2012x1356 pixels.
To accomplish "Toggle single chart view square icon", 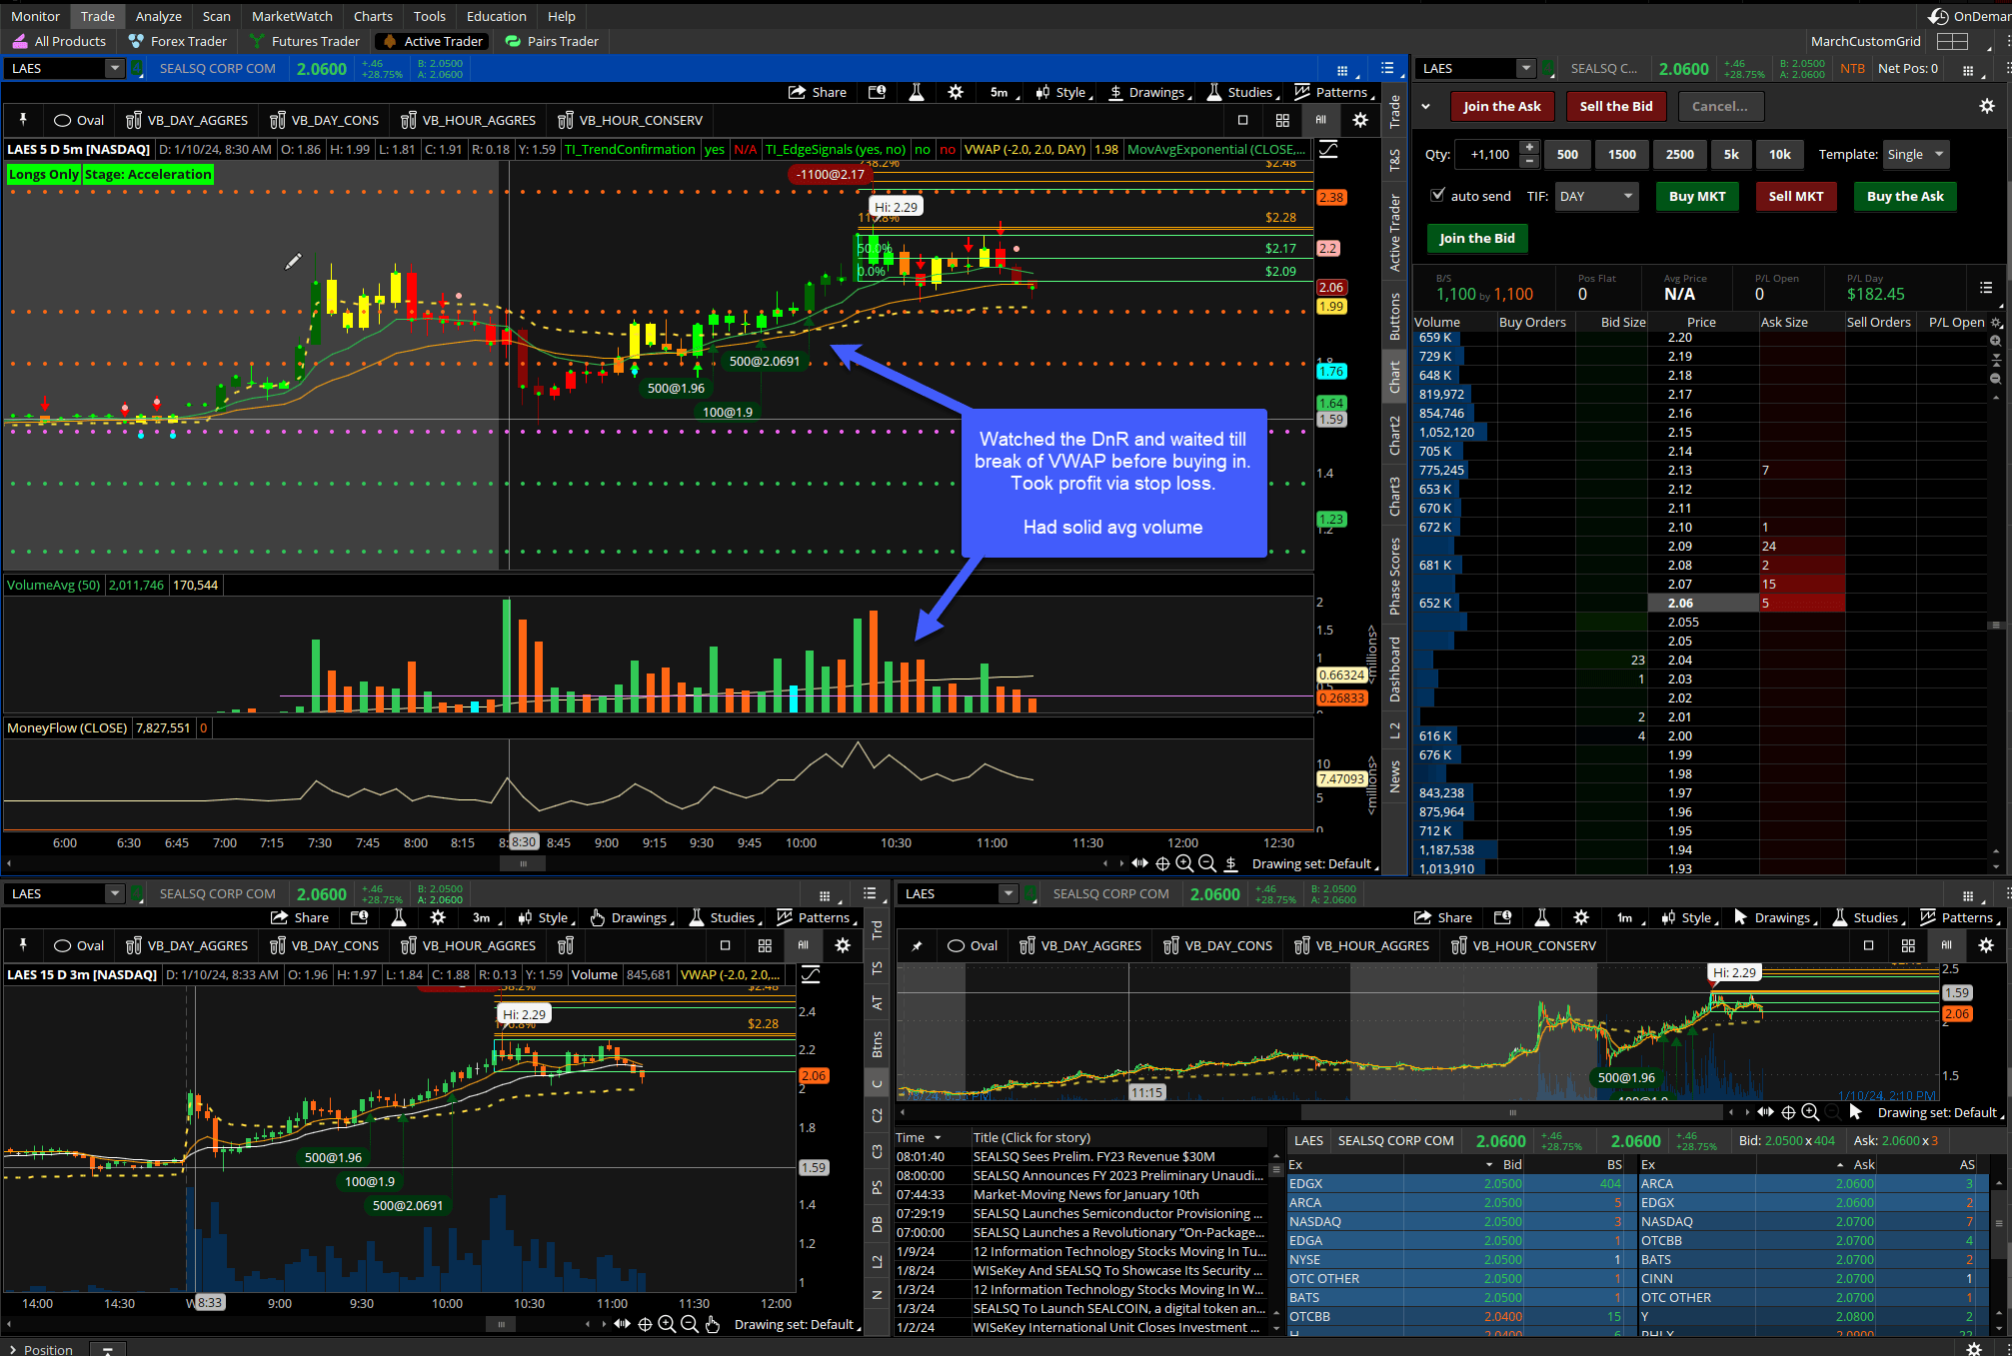I will (1242, 120).
